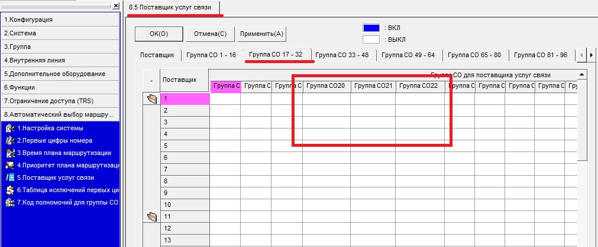Expand 2.Система menu section

60,34
